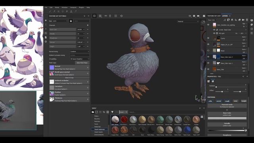Screen dimensions: 254x143
Task: Open Shader settings sphere icon in right dock
Action: coord(252,25)
